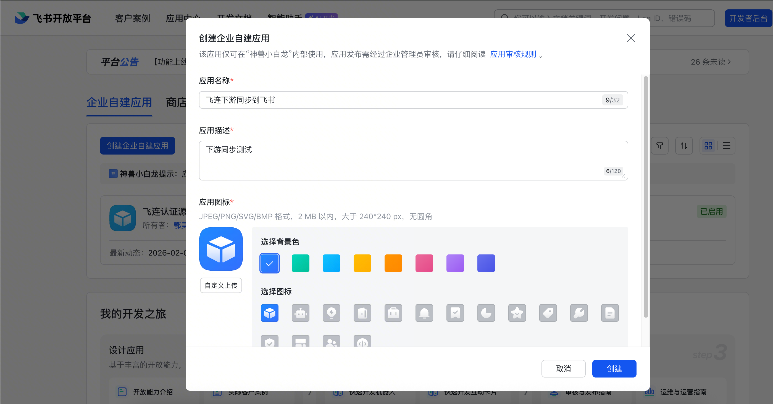Select the wrench tool icon
The height and width of the screenshot is (404, 773).
click(x=579, y=313)
